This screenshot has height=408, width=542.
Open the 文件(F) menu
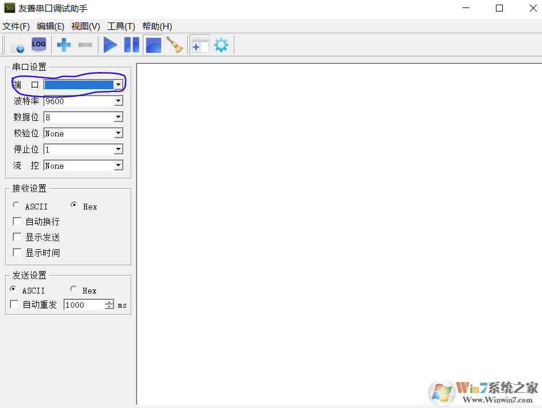pos(16,26)
